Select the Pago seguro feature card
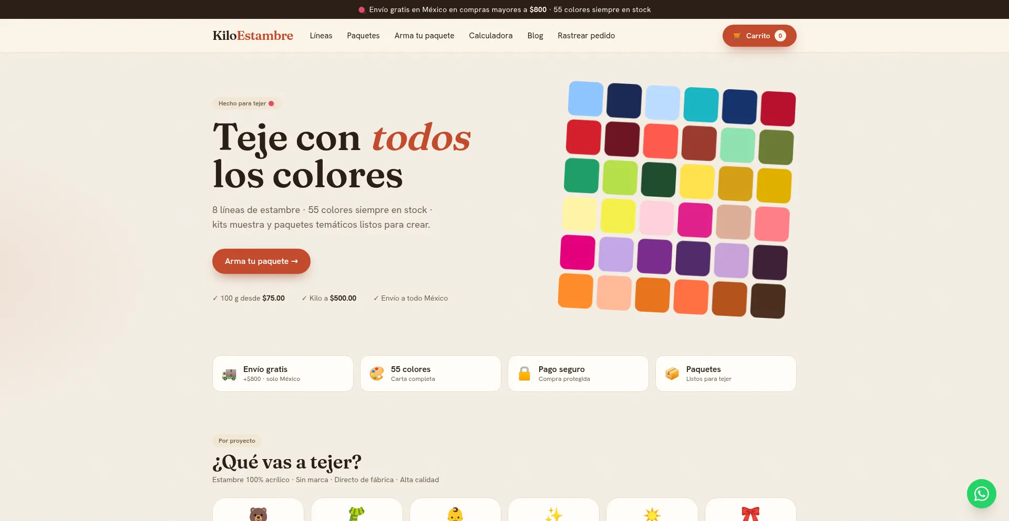 tap(578, 374)
